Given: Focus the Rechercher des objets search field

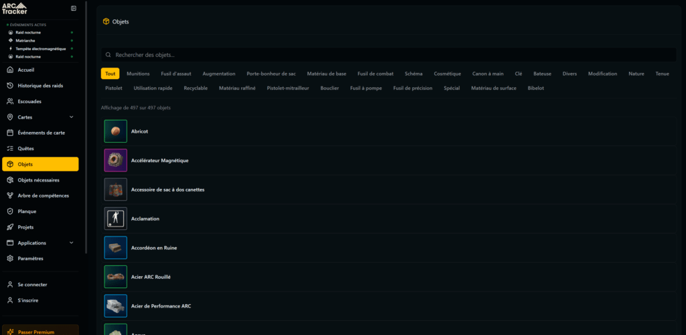Looking at the screenshot, I should [389, 55].
